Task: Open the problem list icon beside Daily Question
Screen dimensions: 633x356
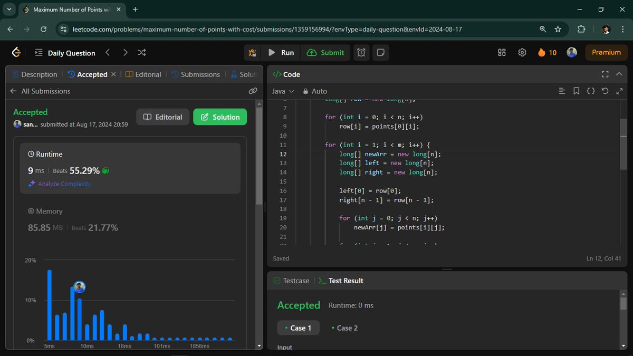Action: pos(39,53)
